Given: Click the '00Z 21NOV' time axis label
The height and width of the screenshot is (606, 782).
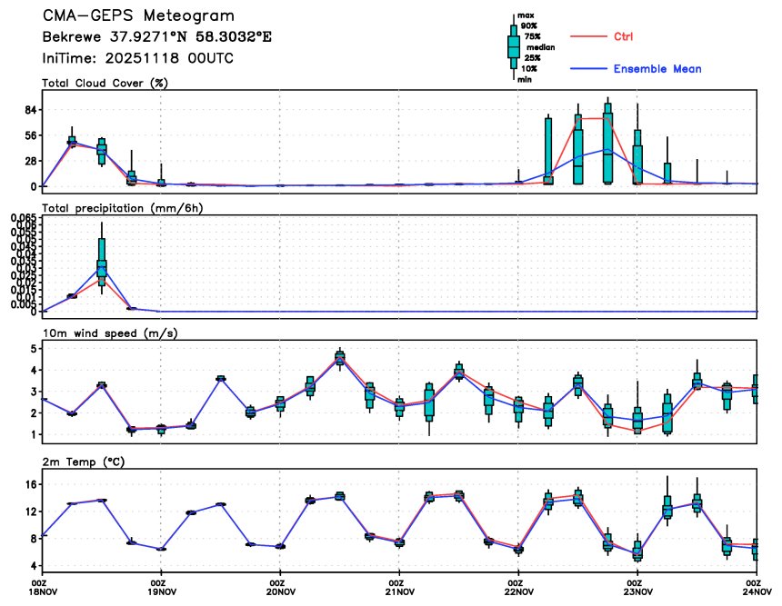Looking at the screenshot, I should tap(400, 588).
